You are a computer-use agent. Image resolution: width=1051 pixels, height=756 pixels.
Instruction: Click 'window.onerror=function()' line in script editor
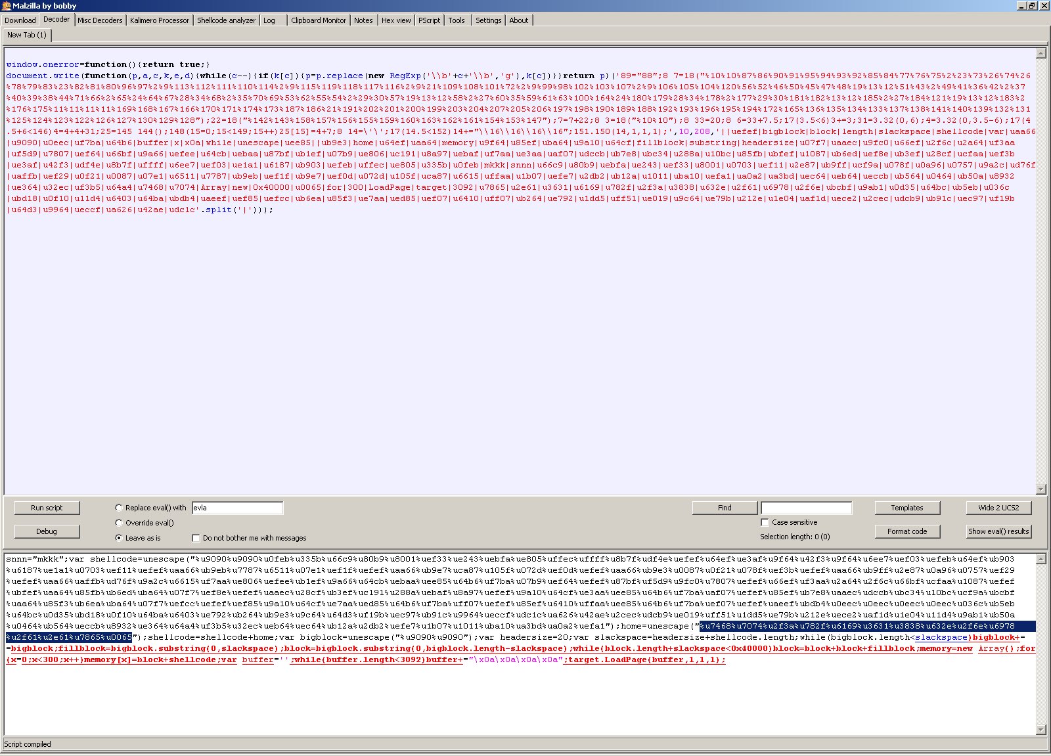tap(108, 64)
